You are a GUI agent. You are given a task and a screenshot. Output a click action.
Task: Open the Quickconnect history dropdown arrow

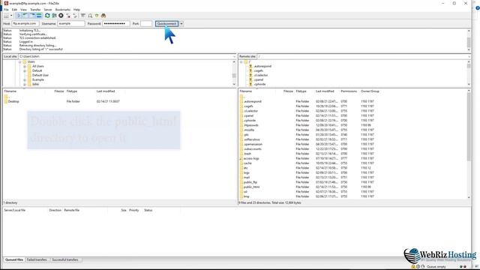pyautogui.click(x=181, y=23)
